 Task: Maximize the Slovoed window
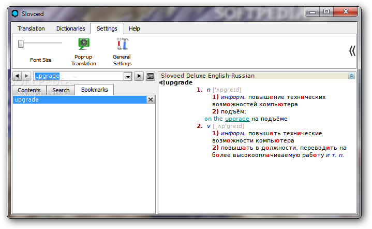click(326, 11)
